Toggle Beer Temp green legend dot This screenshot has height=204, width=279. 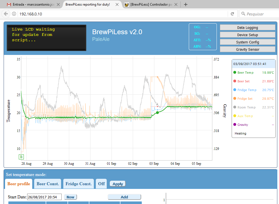(x=235, y=72)
